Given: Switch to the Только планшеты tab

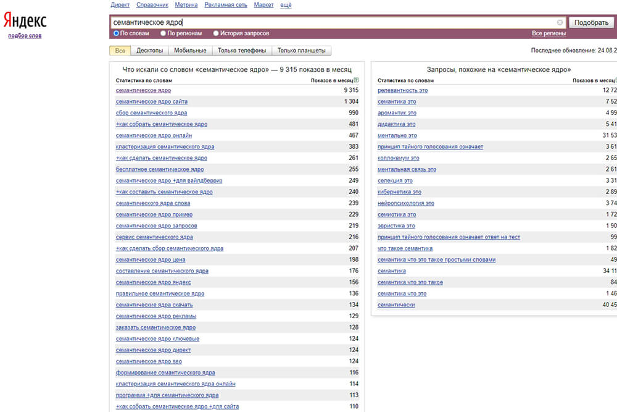Looking at the screenshot, I should point(302,51).
